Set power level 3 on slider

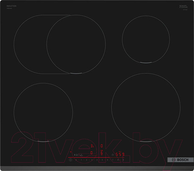click(92, 160)
